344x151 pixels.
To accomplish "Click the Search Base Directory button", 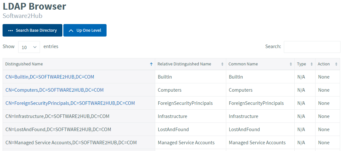I will (x=32, y=30).
